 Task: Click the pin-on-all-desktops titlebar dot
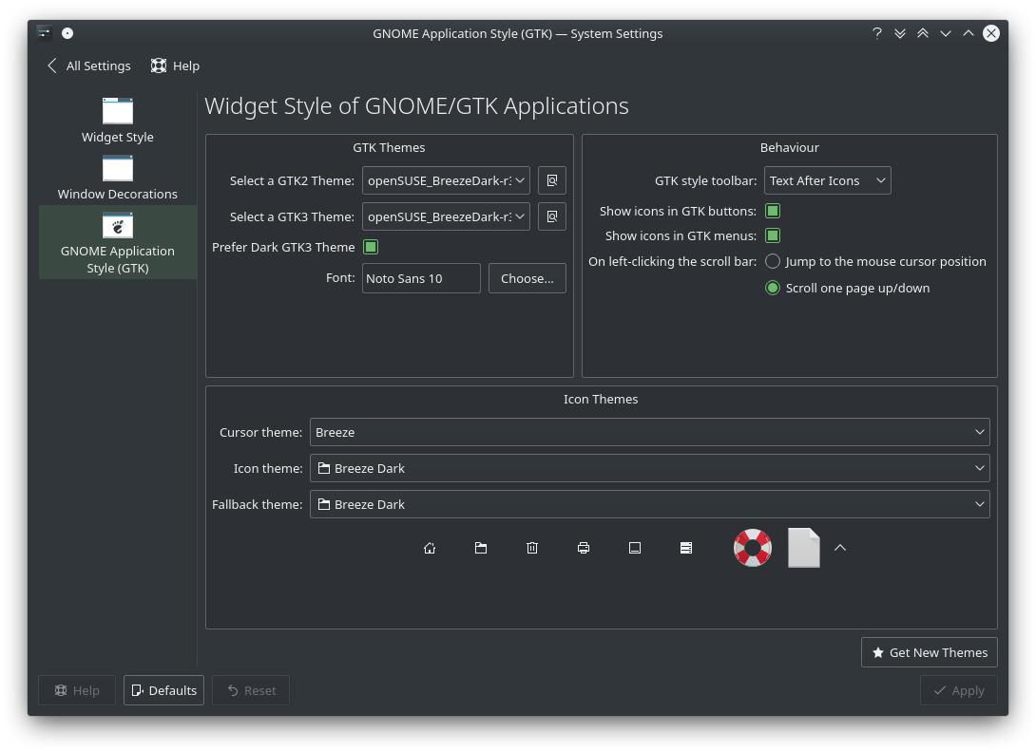pos(67,33)
